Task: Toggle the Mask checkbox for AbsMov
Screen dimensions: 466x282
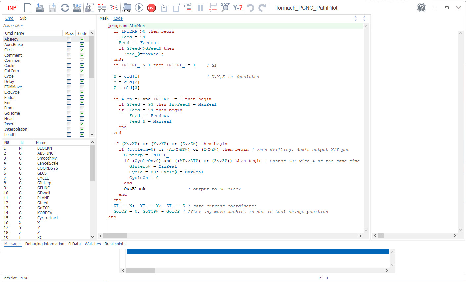Action: (69, 39)
